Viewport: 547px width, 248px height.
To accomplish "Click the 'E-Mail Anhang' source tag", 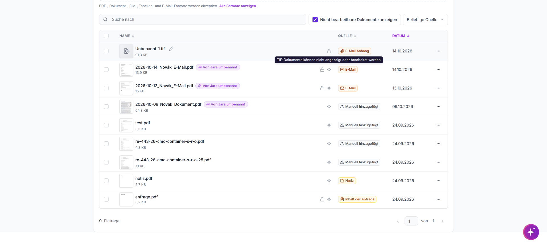I will [354, 51].
